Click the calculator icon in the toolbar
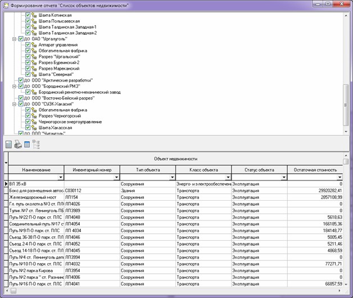 [x=8, y=145]
